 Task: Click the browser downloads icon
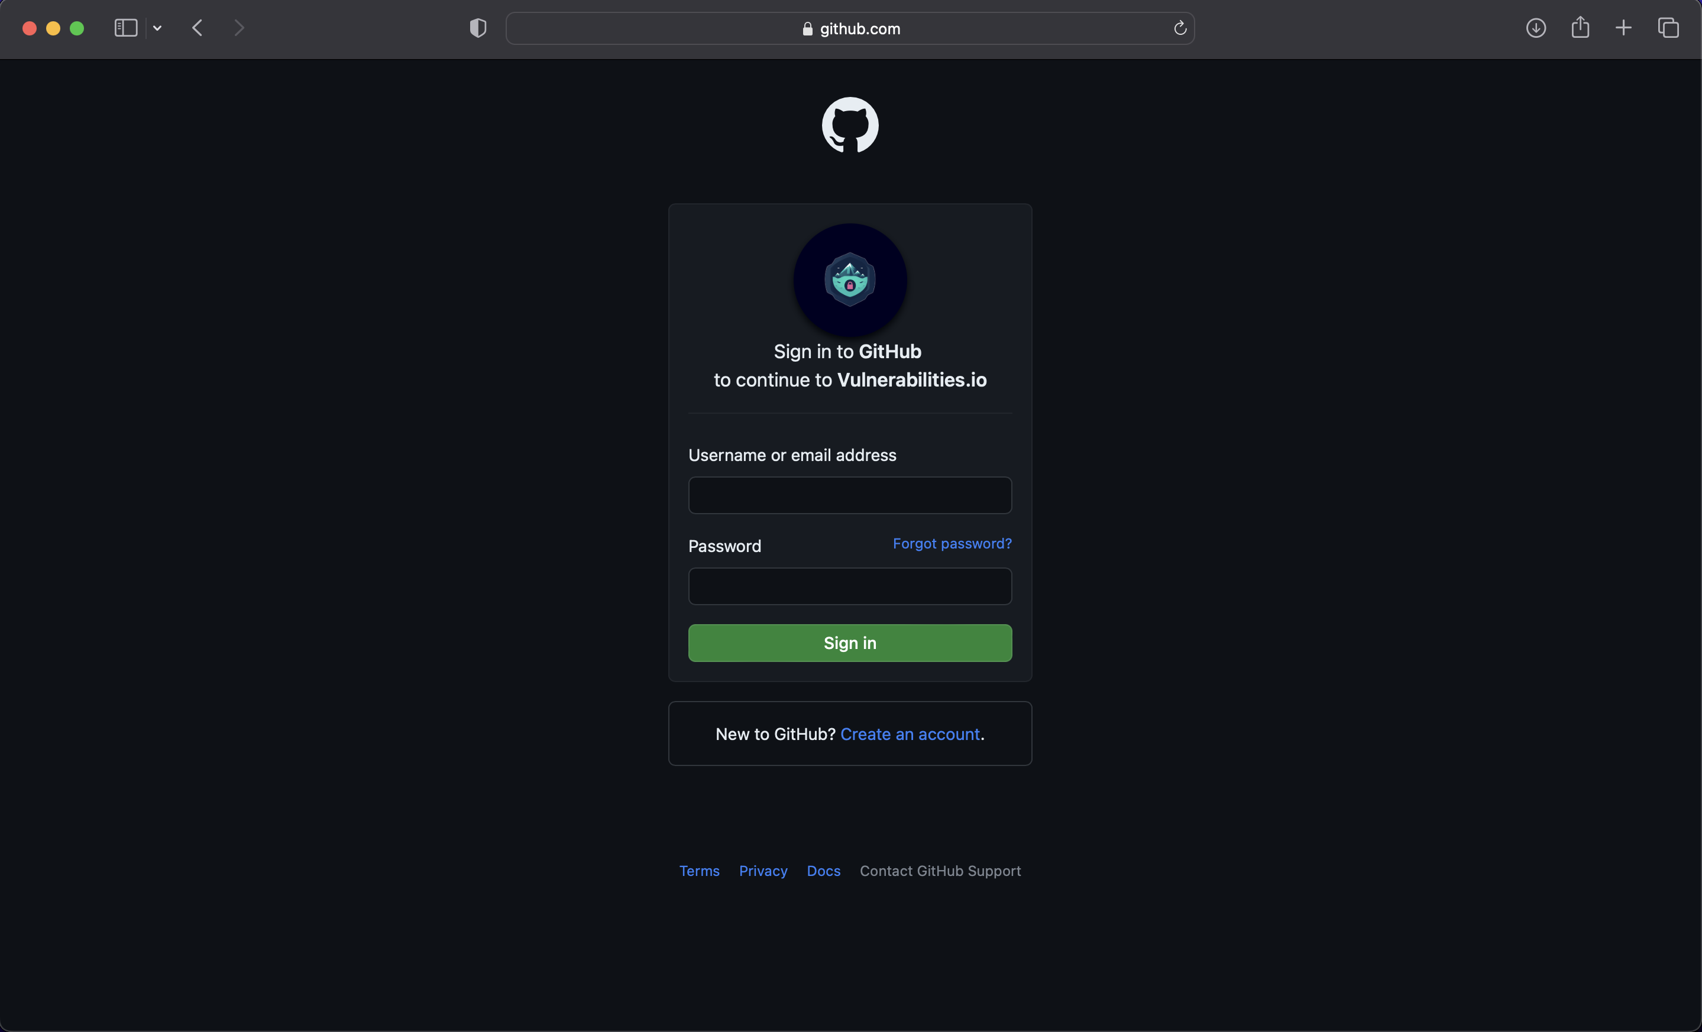(1536, 27)
